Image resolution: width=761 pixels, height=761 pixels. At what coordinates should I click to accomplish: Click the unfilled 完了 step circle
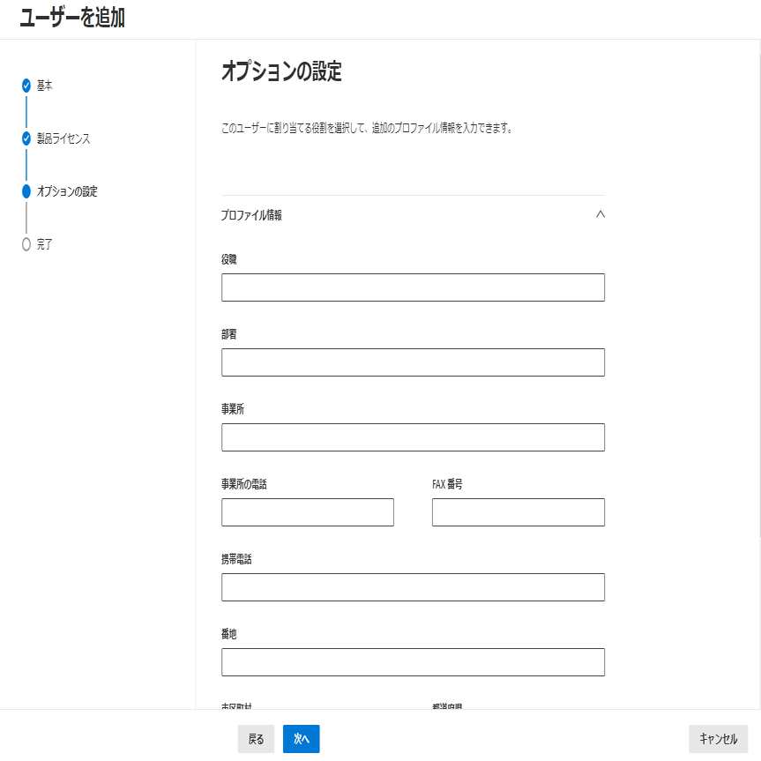(x=26, y=244)
